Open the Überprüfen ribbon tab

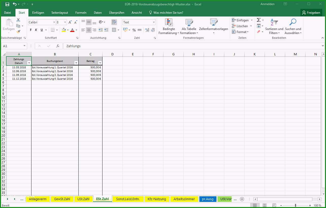pyautogui.click(x=117, y=13)
